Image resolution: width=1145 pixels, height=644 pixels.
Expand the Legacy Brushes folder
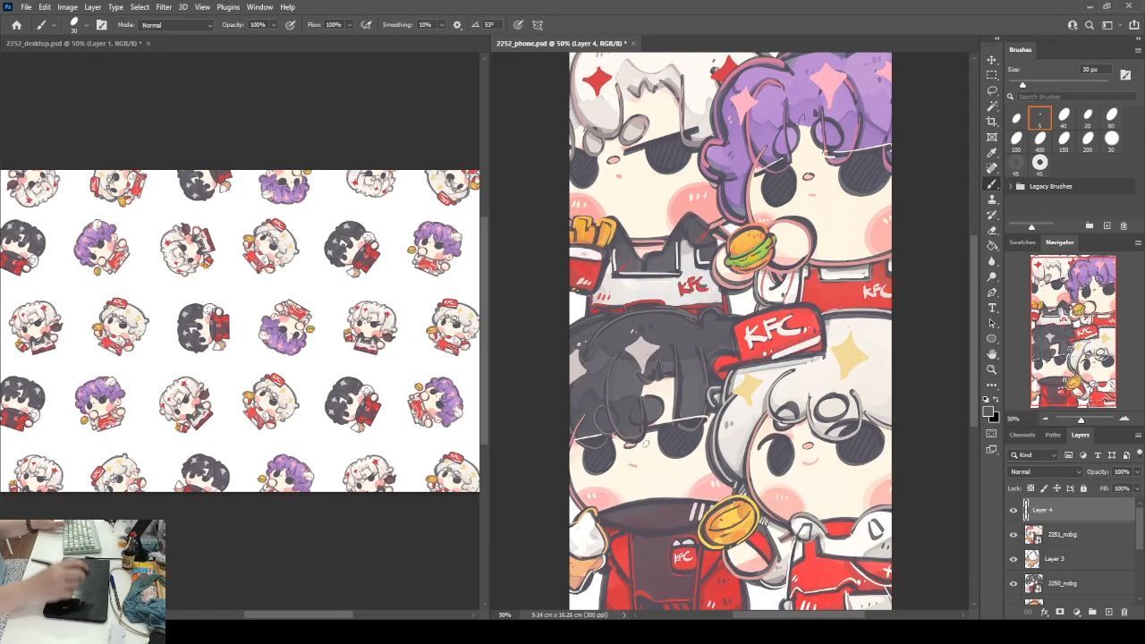[1011, 186]
